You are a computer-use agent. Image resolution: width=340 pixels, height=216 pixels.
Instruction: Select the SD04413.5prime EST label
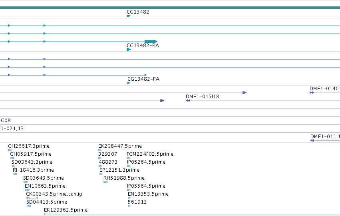pos(47,202)
